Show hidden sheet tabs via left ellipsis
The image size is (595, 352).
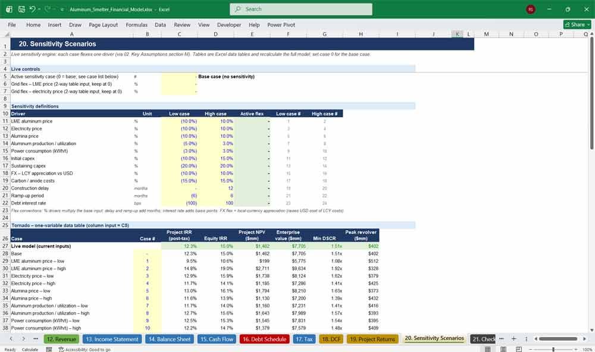click(x=36, y=339)
